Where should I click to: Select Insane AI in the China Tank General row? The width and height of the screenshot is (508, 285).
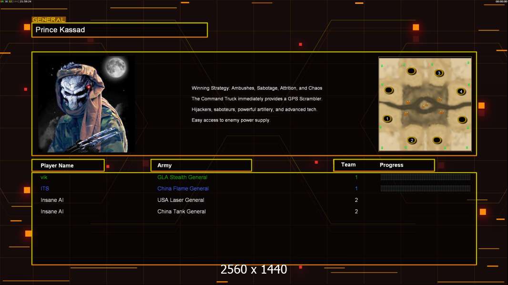[52, 211]
